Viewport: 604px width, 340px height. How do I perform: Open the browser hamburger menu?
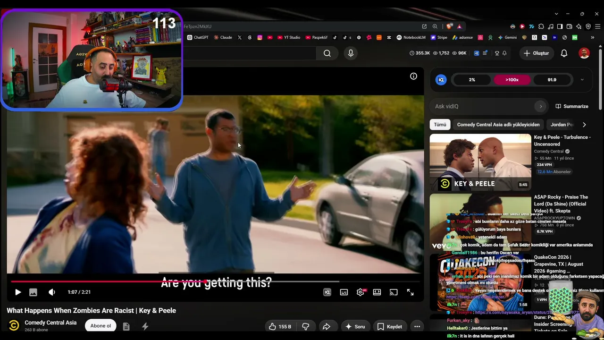point(597,26)
